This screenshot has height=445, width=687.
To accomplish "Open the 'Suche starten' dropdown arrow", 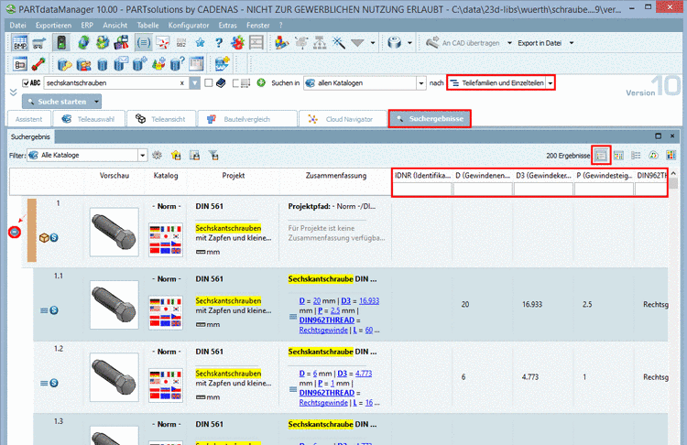I will click(x=96, y=102).
